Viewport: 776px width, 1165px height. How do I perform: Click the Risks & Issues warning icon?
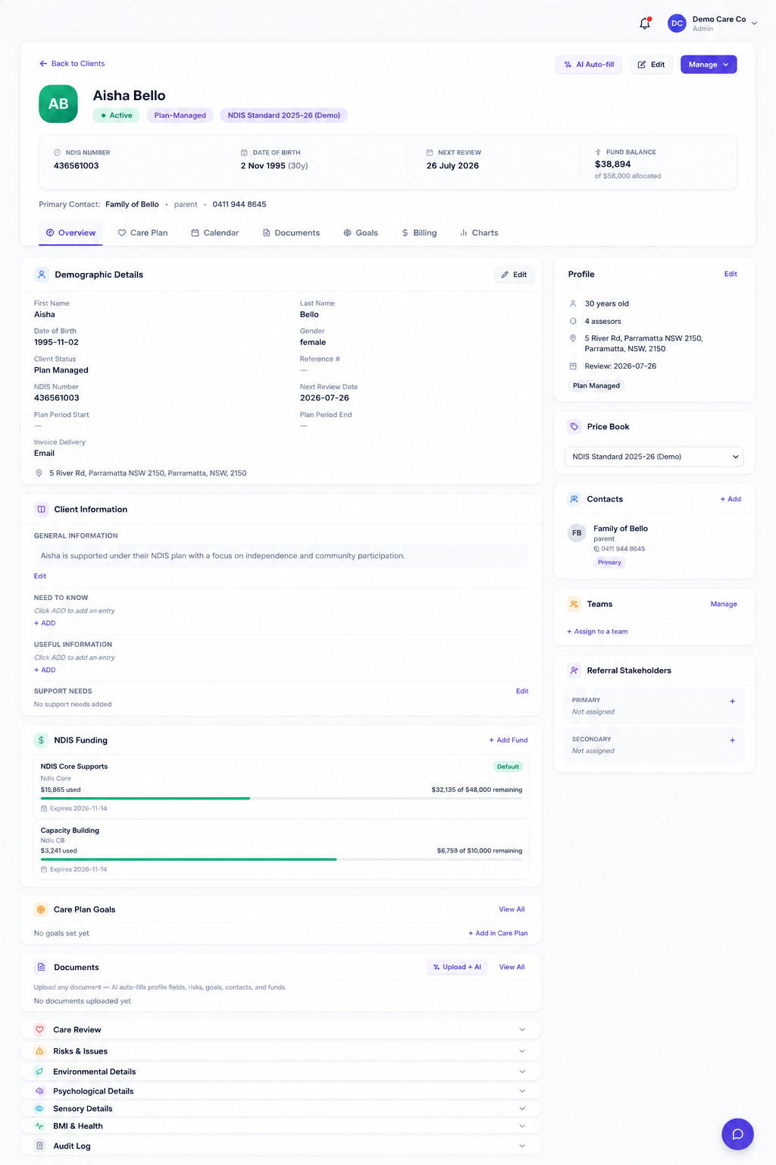click(40, 1051)
